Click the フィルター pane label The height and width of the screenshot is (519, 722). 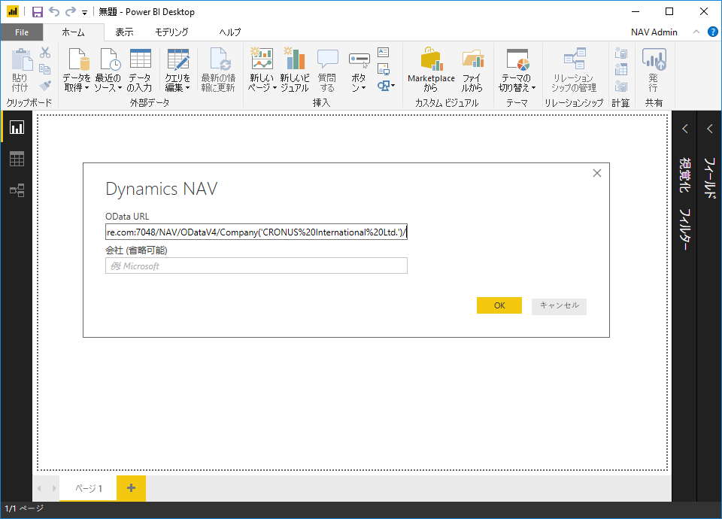pyautogui.click(x=685, y=230)
